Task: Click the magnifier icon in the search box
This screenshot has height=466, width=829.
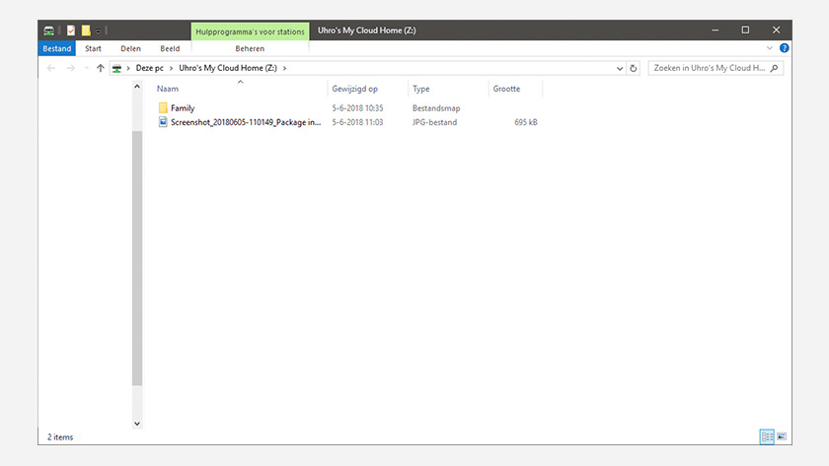Action: tap(774, 69)
